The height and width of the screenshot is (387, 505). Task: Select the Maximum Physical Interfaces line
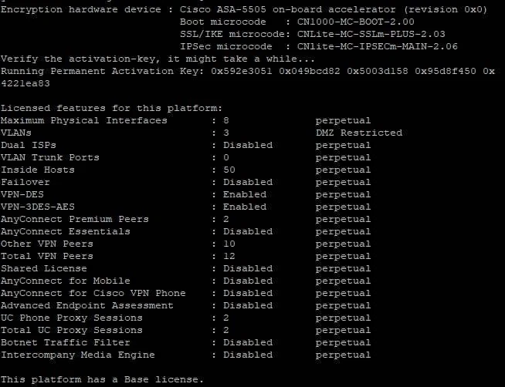185,120
